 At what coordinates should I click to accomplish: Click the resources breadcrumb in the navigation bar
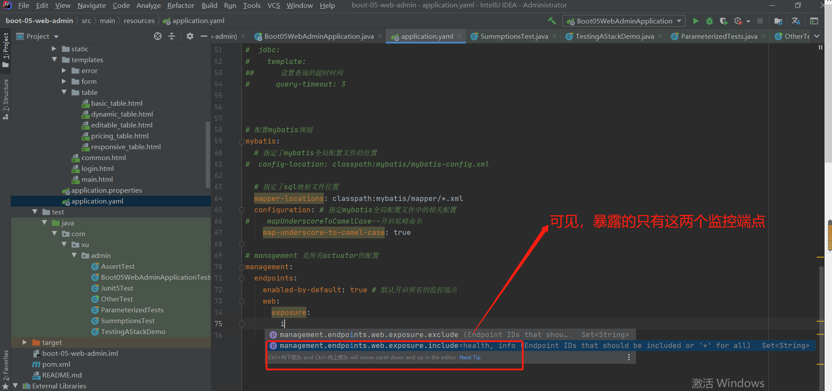[139, 20]
